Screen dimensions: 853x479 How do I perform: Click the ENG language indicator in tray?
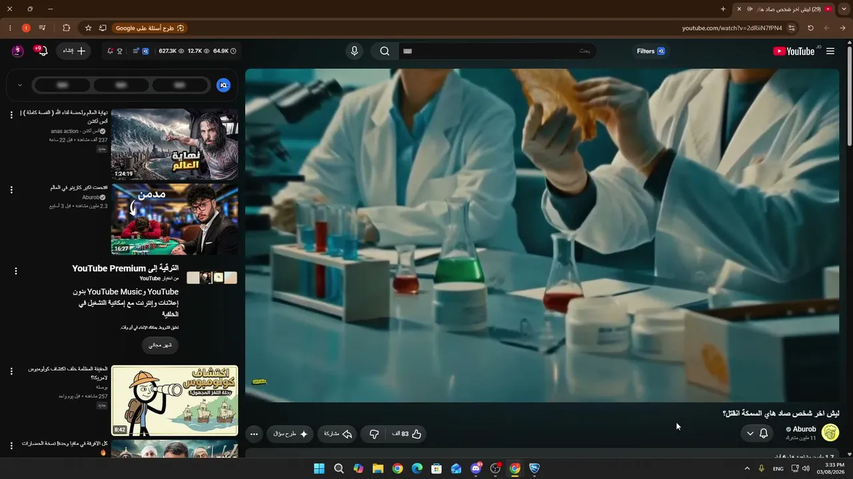(x=778, y=468)
